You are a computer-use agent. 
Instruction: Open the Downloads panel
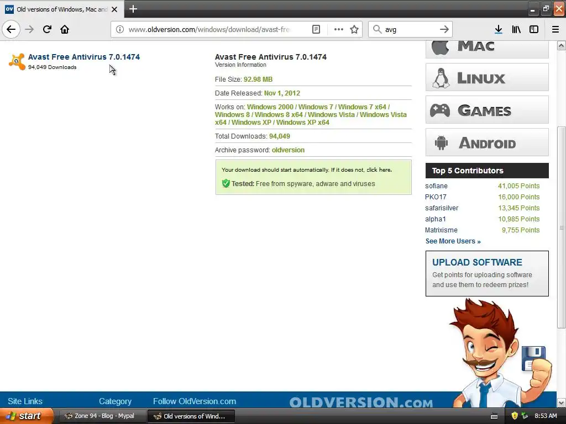tap(499, 29)
